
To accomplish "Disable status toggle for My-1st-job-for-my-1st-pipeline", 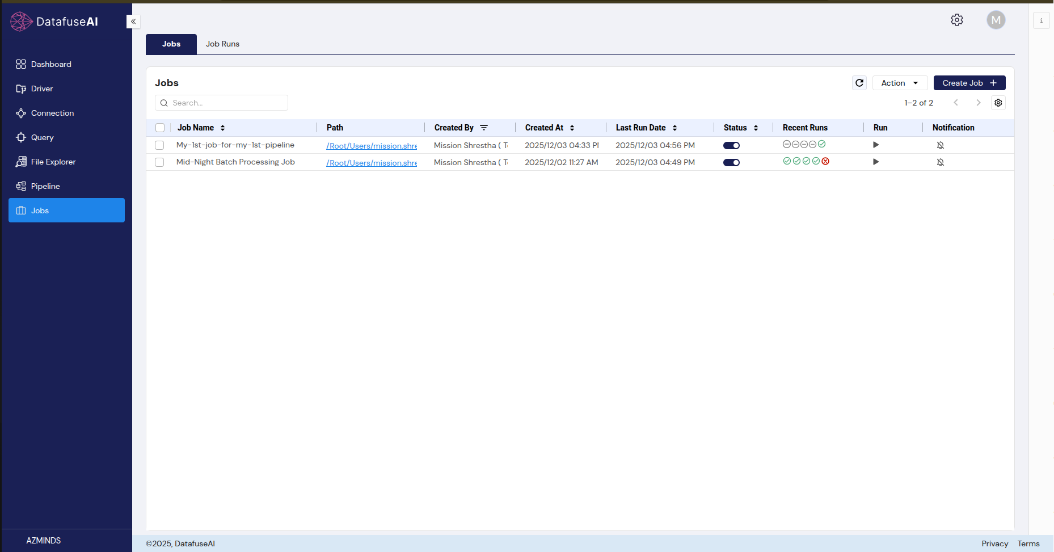I will tap(731, 146).
